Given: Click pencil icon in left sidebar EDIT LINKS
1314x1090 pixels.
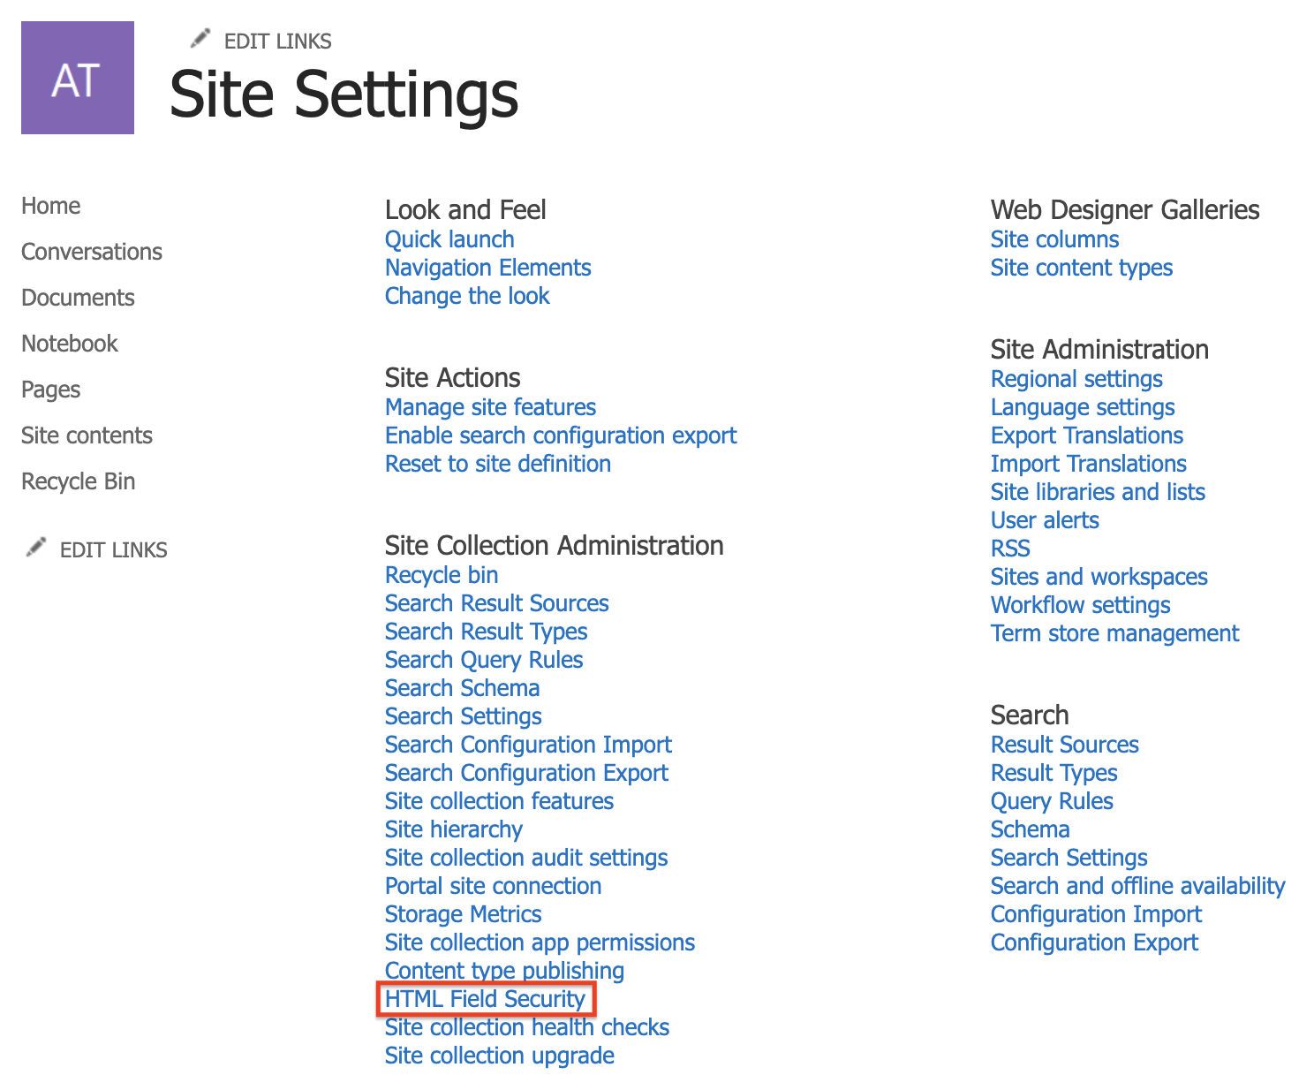Looking at the screenshot, I should [36, 548].
